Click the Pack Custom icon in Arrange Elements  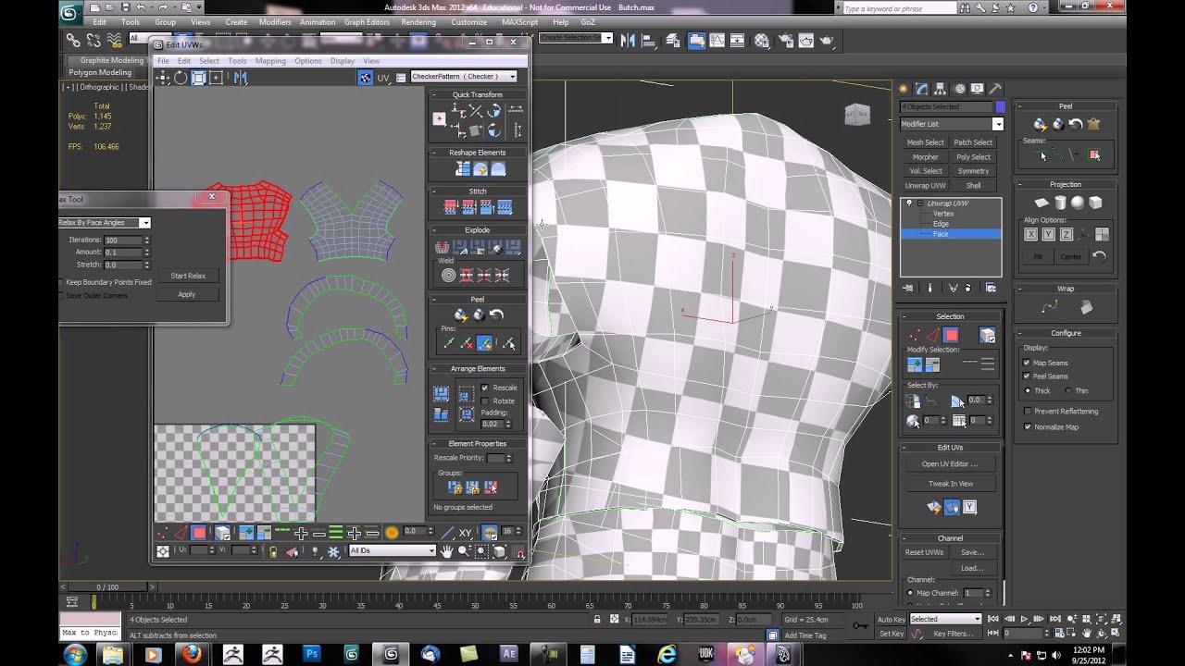coord(442,394)
